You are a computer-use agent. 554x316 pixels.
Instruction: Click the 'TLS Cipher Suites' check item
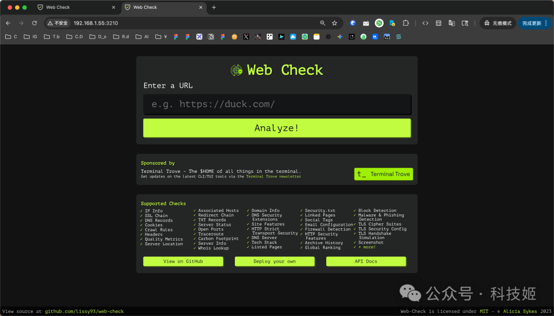[380, 224]
